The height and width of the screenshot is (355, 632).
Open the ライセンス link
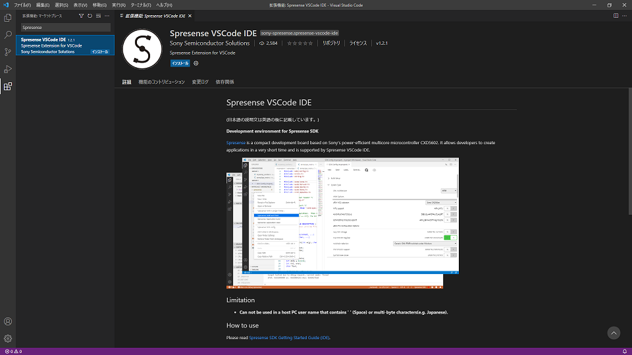358,43
